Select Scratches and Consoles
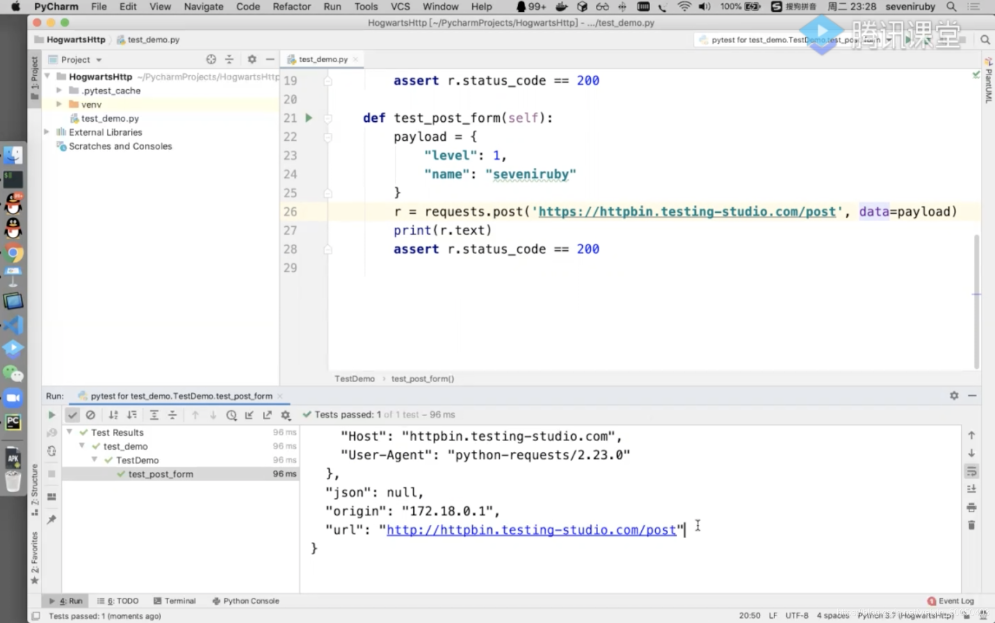Image resolution: width=995 pixels, height=623 pixels. 120,146
